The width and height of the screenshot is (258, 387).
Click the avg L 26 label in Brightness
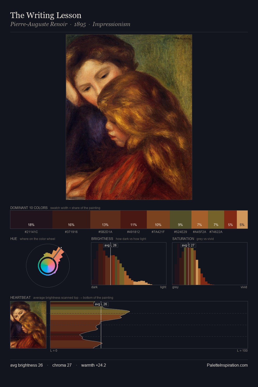pos(110,245)
